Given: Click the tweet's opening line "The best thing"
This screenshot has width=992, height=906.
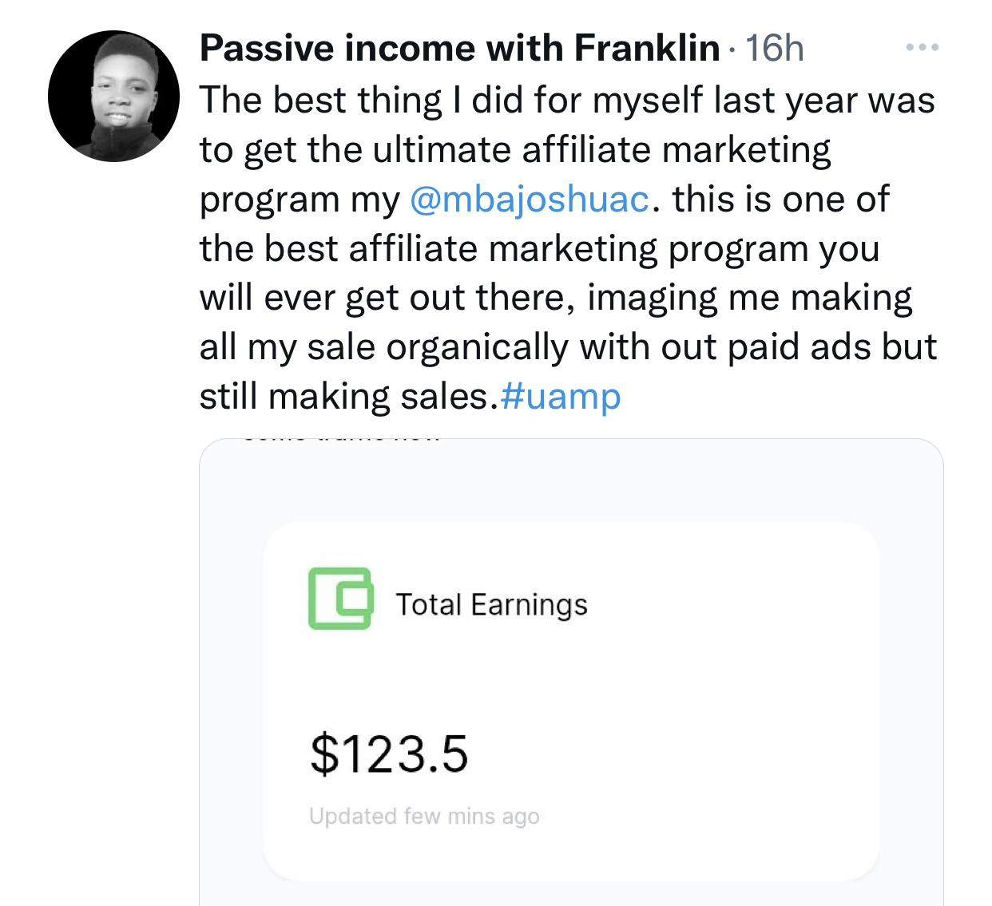Looking at the screenshot, I should 319,101.
